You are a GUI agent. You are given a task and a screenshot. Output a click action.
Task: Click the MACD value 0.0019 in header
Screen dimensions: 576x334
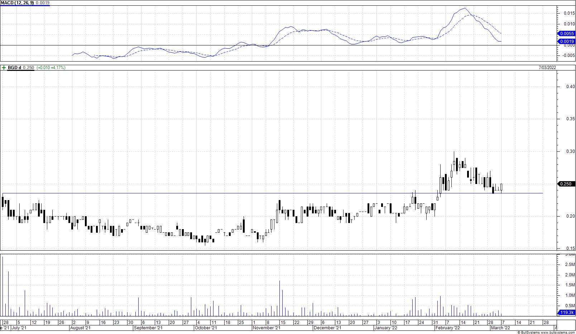coord(43,3)
